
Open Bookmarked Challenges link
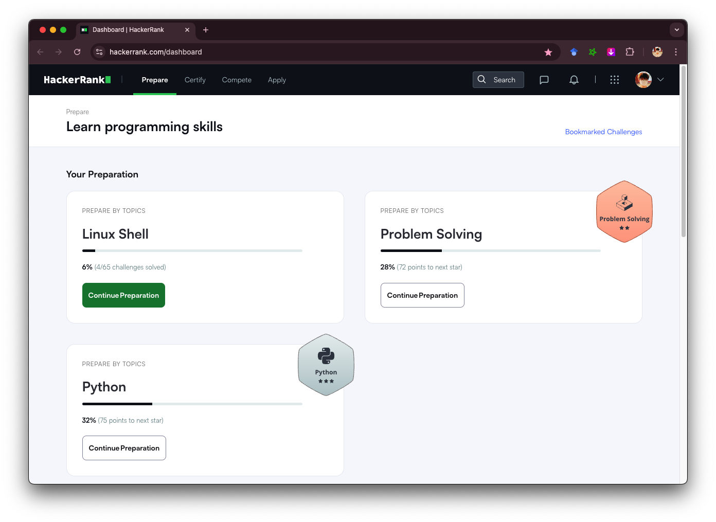point(603,132)
